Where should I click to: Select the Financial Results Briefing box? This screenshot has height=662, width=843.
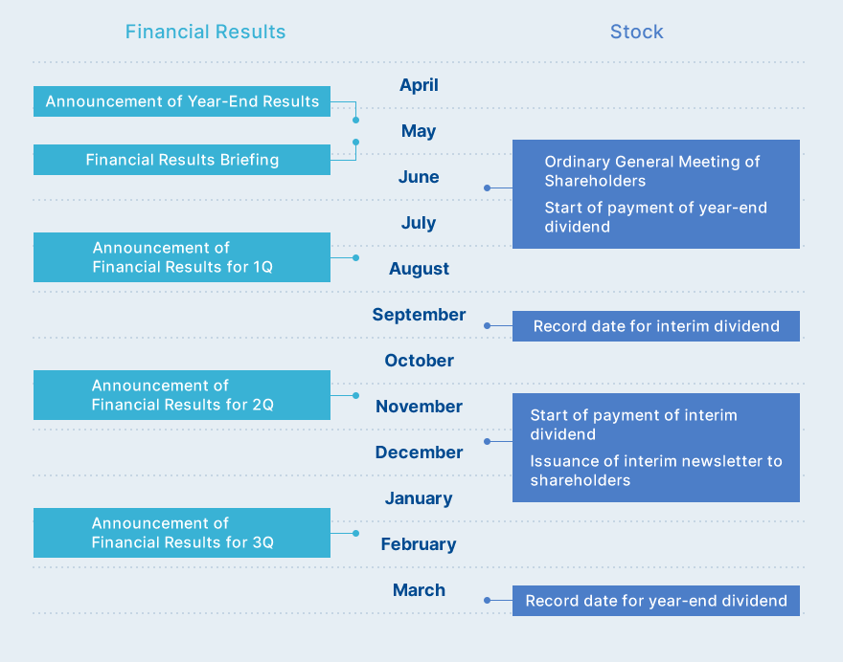click(x=182, y=160)
